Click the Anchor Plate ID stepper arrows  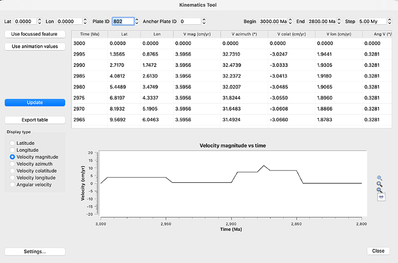click(204, 21)
